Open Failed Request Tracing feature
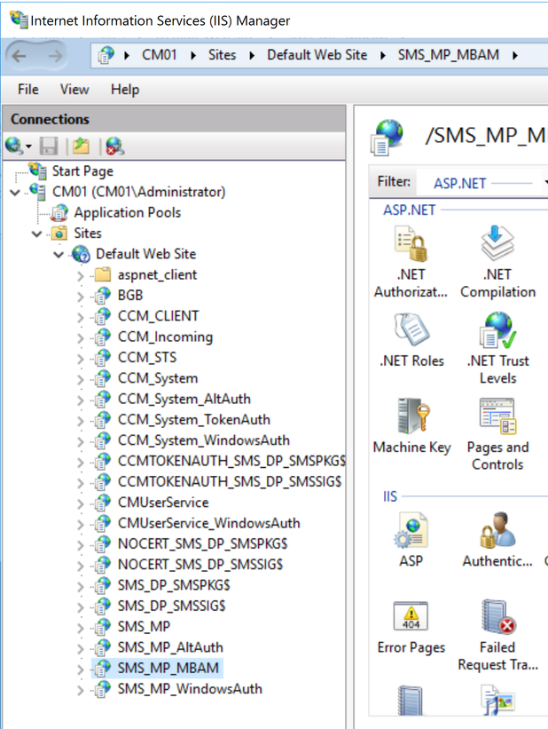Image resolution: width=548 pixels, height=729 pixels. (497, 635)
